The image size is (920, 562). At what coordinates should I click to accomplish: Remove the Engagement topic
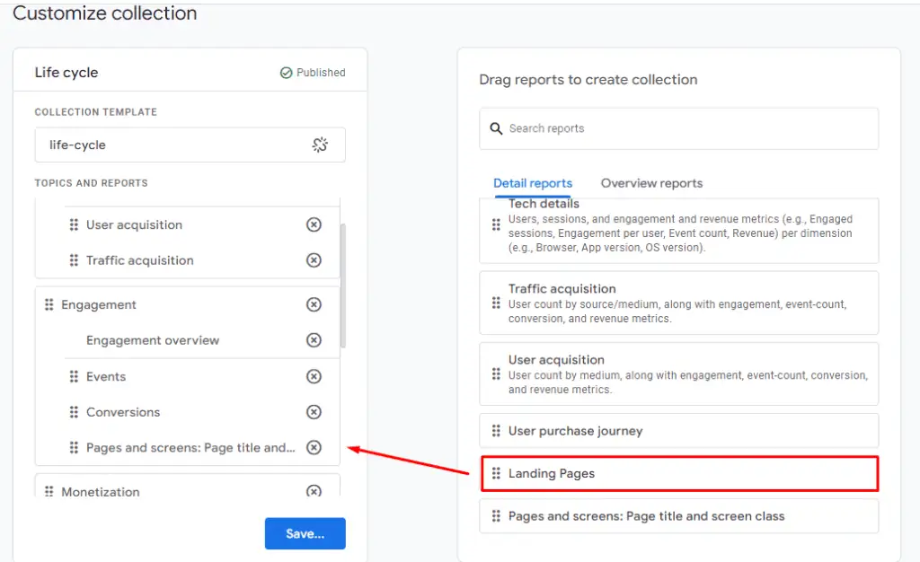click(x=314, y=304)
